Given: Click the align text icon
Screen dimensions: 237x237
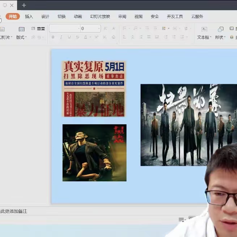Looking at the screenshot, I should coord(175,28).
